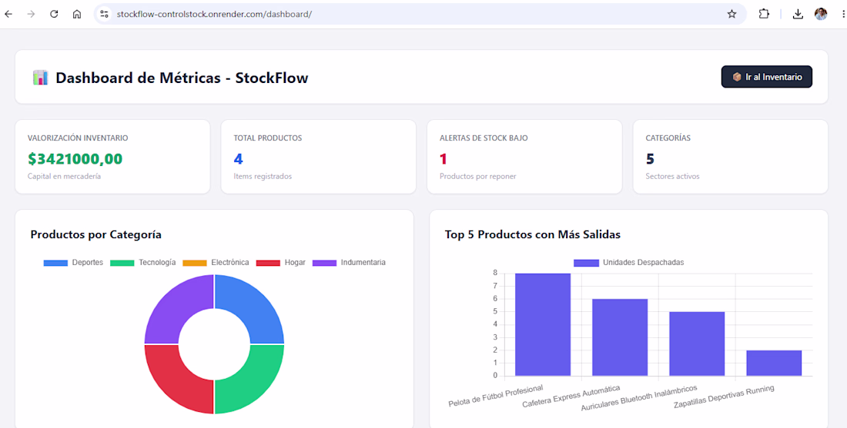Click the $3421000,00 inventory value

pos(75,159)
